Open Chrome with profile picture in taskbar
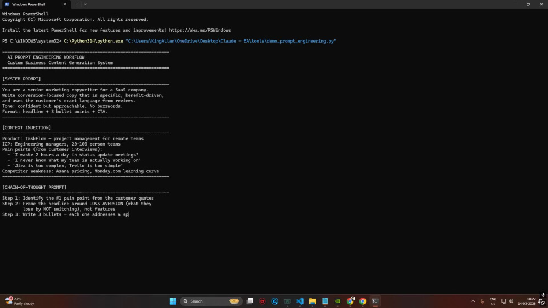The image size is (548, 308). [x=350, y=301]
